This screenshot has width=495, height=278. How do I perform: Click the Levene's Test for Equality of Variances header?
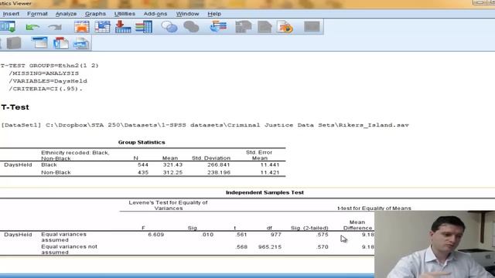pyautogui.click(x=169, y=205)
